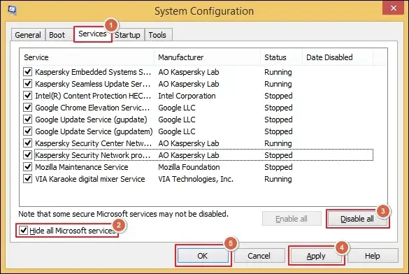This screenshot has height=274, width=409.
Task: Uncheck Kaspersky Security Center Network checkbox
Action: point(28,143)
